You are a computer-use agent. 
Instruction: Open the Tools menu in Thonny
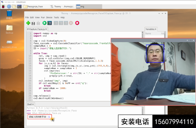point(56,17)
